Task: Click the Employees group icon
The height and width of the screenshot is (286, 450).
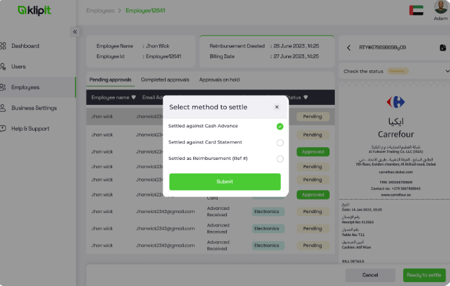Action: click(x=3, y=87)
